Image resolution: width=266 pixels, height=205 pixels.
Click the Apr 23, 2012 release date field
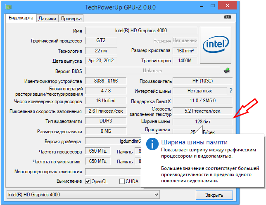click(101, 61)
